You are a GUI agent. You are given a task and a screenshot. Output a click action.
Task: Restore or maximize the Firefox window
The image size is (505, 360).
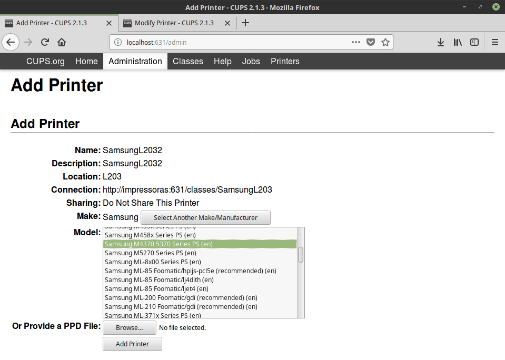pos(480,7)
